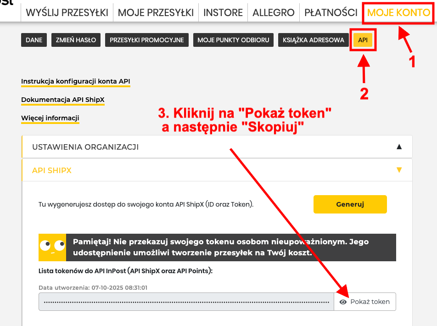The height and width of the screenshot is (326, 437).
Task: Click the yellow API button
Action: click(363, 40)
